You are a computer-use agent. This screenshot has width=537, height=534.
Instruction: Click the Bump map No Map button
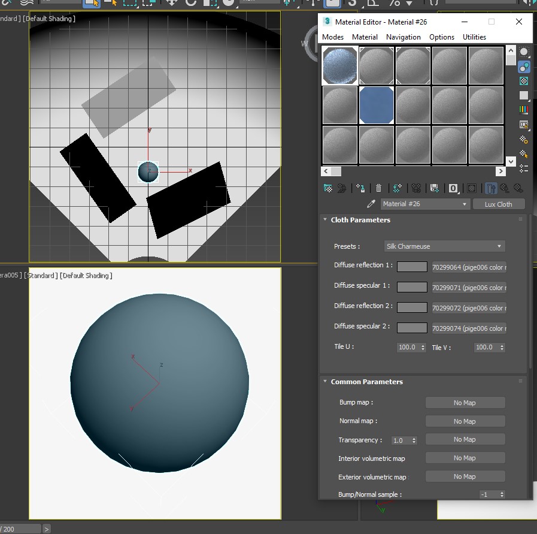click(x=465, y=403)
